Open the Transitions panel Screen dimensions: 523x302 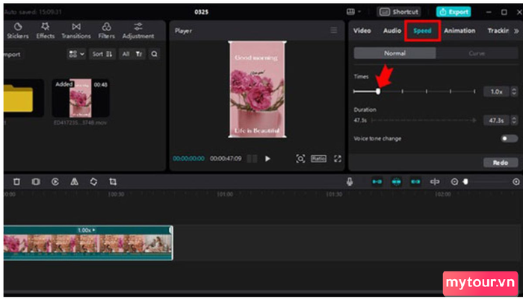(75, 31)
